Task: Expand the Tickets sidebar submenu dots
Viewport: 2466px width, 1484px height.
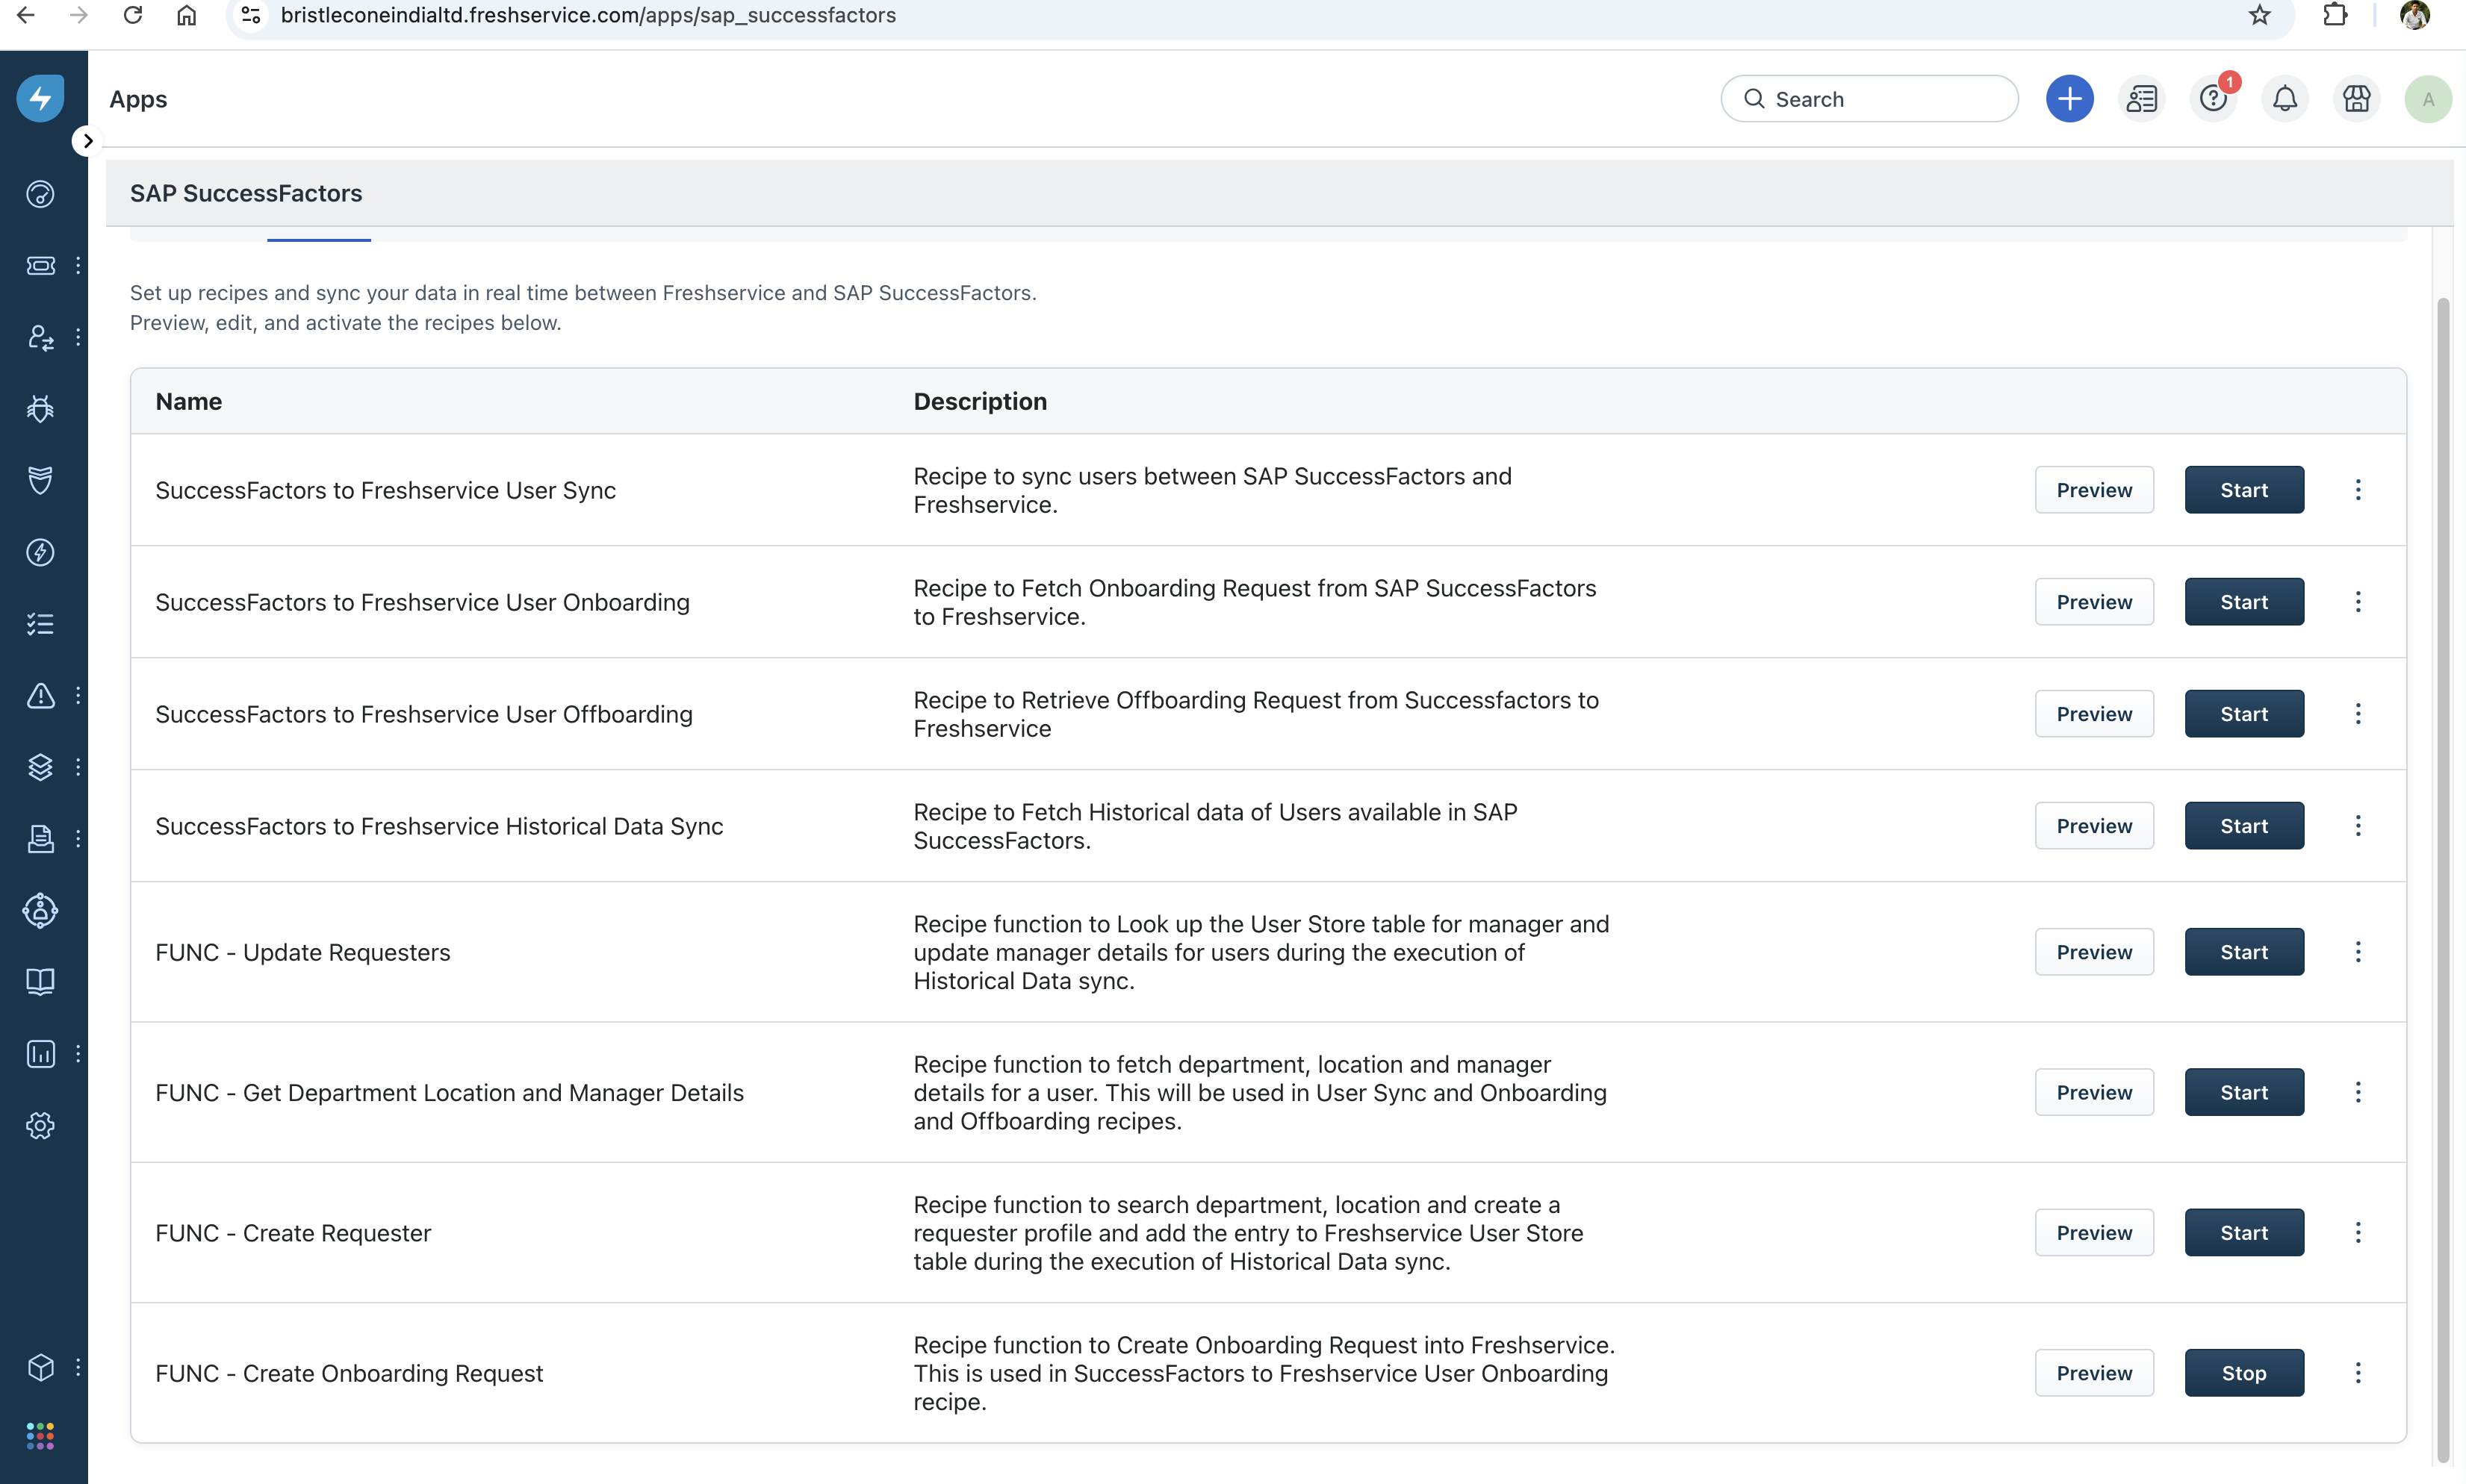Action: tap(77, 265)
